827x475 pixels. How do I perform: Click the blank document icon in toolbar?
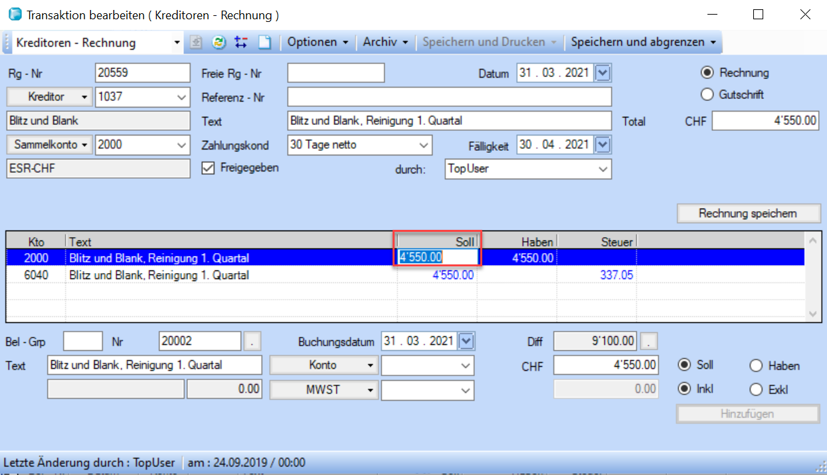click(264, 43)
